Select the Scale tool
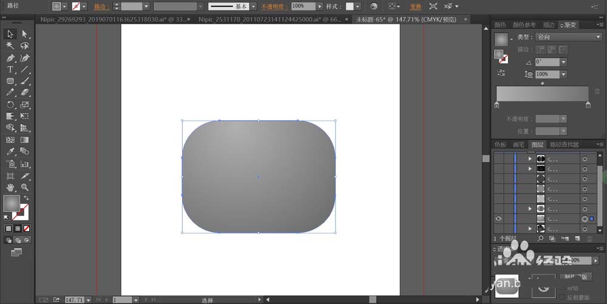 25,104
